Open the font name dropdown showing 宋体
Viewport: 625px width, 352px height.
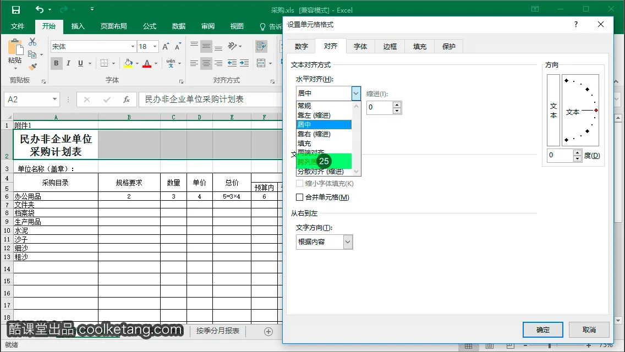click(x=133, y=47)
